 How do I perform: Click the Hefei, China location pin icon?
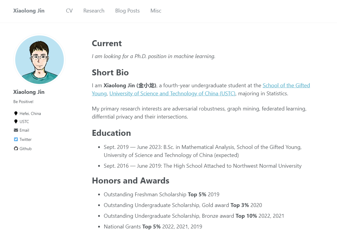[x=16, y=113]
